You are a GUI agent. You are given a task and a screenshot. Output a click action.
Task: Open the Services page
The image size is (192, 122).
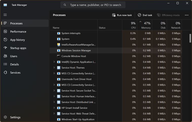tap(25, 72)
